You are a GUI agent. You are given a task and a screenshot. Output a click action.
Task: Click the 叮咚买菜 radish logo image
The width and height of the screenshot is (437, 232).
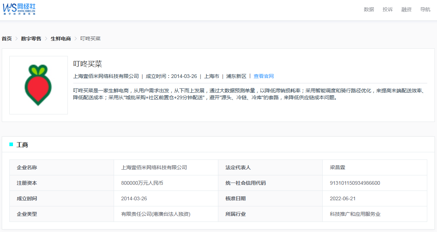(x=39, y=85)
